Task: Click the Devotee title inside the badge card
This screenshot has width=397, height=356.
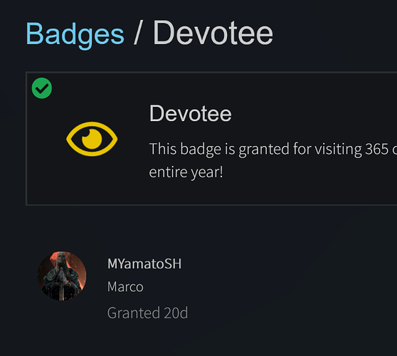Action: click(191, 114)
